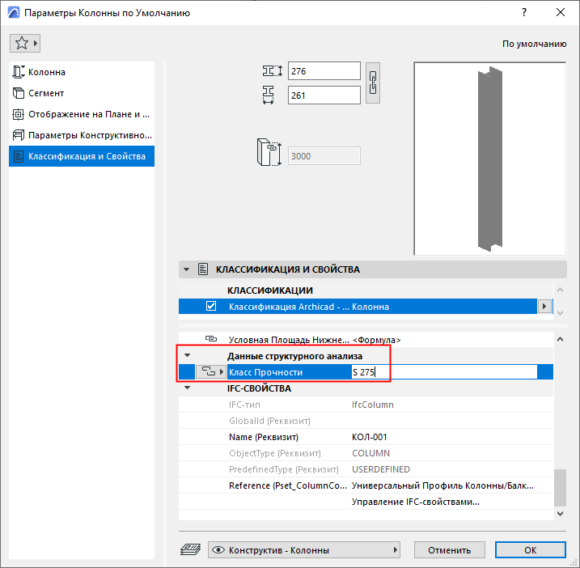Viewport: 580px width, 568px height.
Task: Click the <Формула> value
Action: [x=376, y=340]
